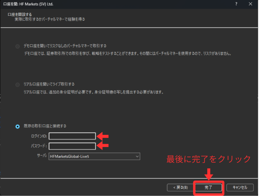Click the 既存の取引口座と接続する label text
Screen dimensions: 260x196
click(45, 126)
